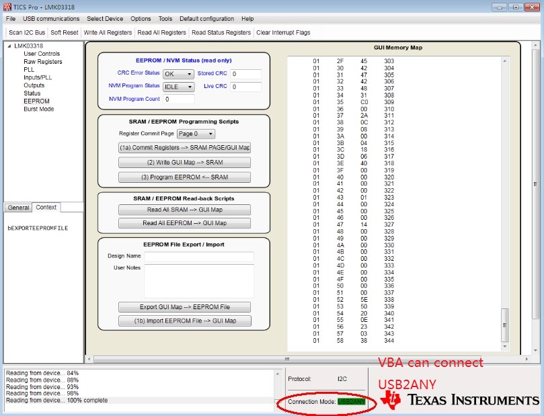Click GUI Memory Map scrollbar down arrow

(x=505, y=346)
